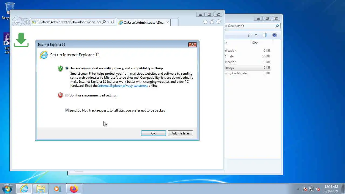Image resolution: width=345 pixels, height=194 pixels.
Task: Change view icon in Explorer toolbar
Action: [250, 35]
